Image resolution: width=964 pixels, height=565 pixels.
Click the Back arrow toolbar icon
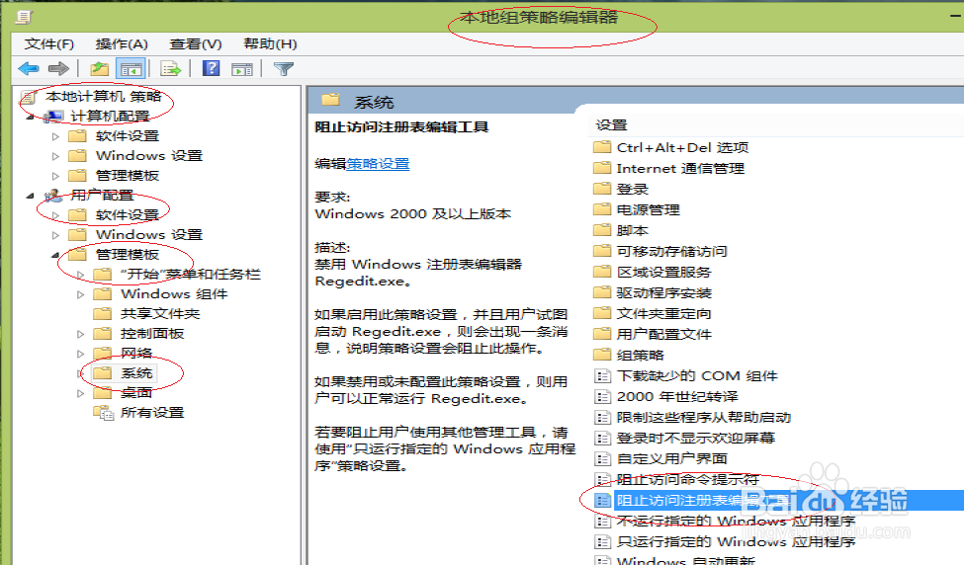pos(29,69)
